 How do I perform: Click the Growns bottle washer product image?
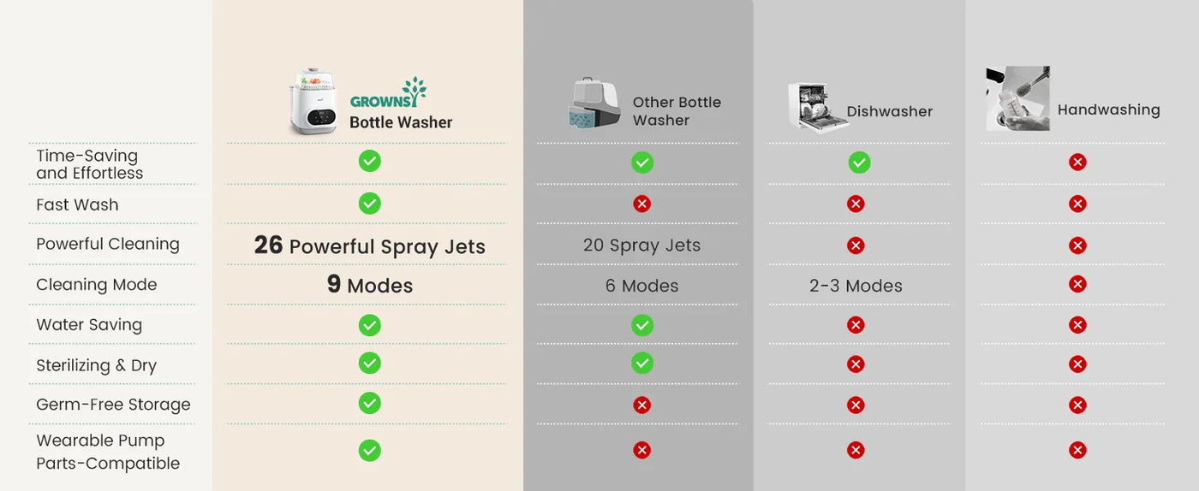(x=314, y=103)
